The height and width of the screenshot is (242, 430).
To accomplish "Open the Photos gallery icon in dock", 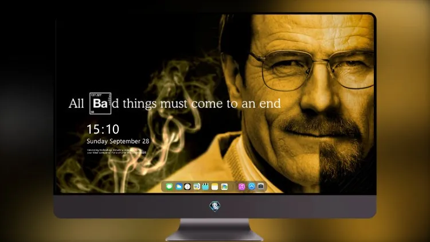I will (224, 186).
